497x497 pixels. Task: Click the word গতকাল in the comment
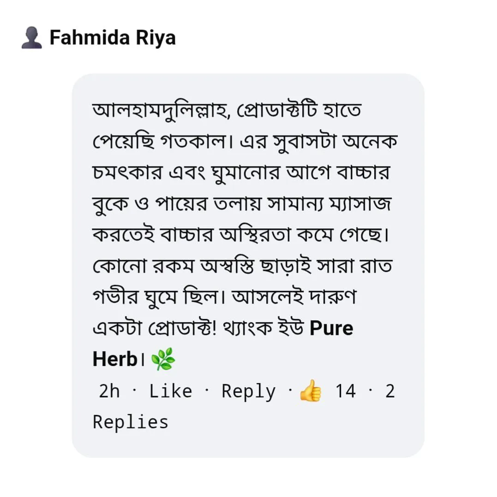(194, 141)
